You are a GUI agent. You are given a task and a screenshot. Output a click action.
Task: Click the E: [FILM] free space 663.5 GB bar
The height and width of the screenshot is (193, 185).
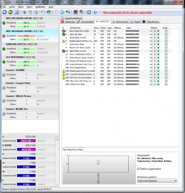[x=26, y=149]
